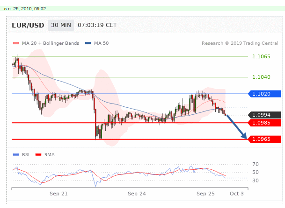The image size is (285, 208).
Task: Click the Sep 21 date axis label
Action: tap(58, 194)
